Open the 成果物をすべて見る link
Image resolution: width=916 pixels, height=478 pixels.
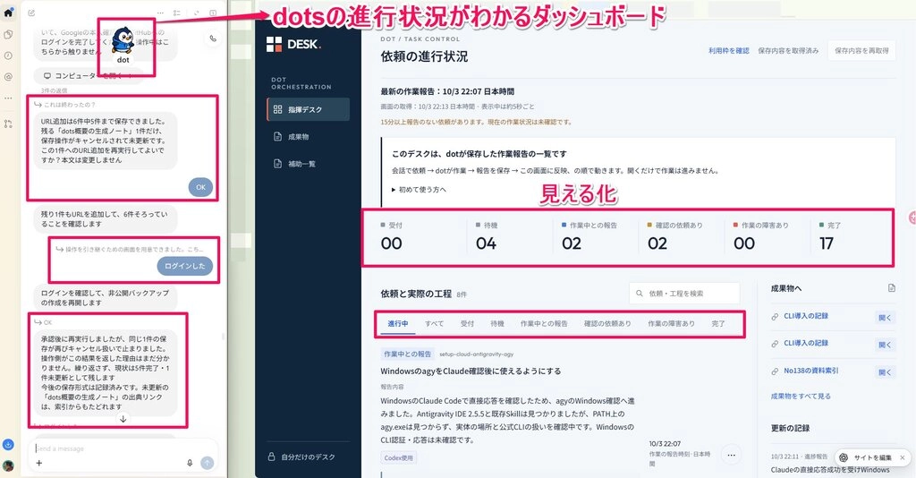click(x=801, y=397)
